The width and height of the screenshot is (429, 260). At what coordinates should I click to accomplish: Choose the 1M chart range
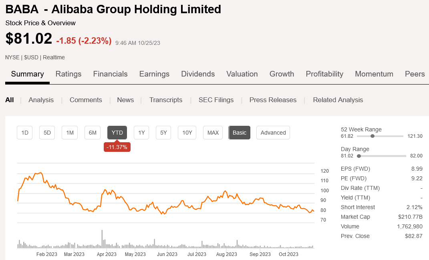pyautogui.click(x=70, y=133)
